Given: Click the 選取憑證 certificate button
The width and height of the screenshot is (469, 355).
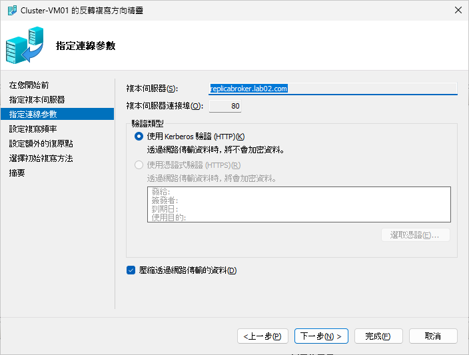Looking at the screenshot, I should 415,235.
